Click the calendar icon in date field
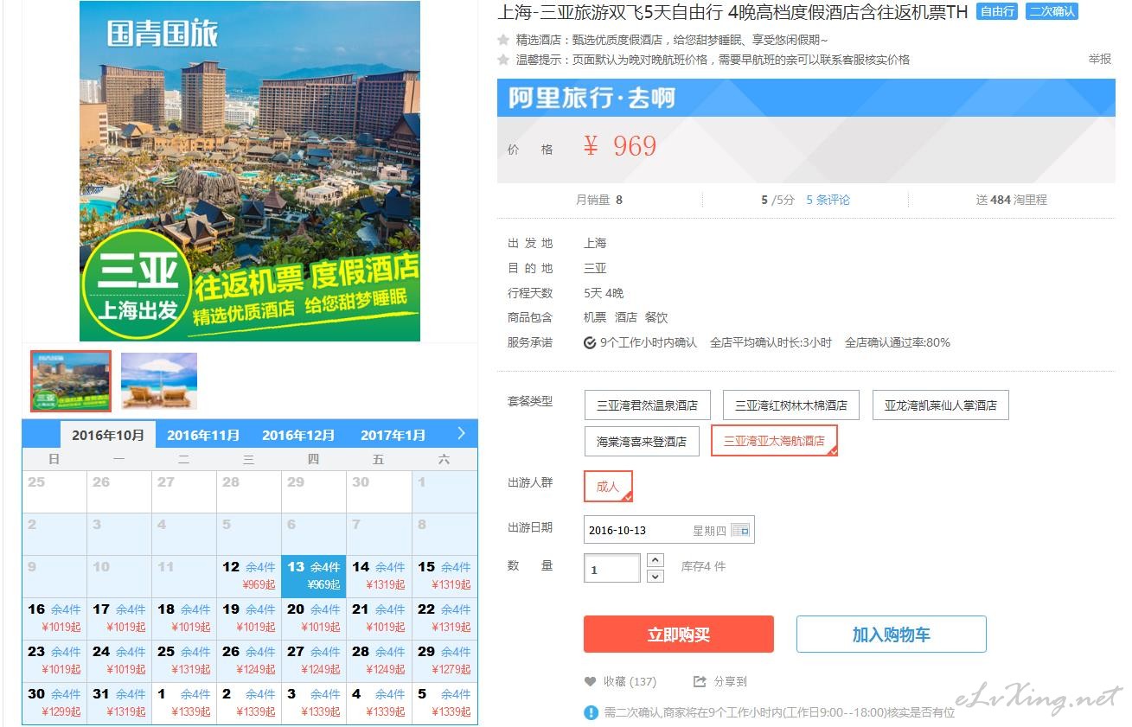1132x727 pixels. (x=740, y=530)
